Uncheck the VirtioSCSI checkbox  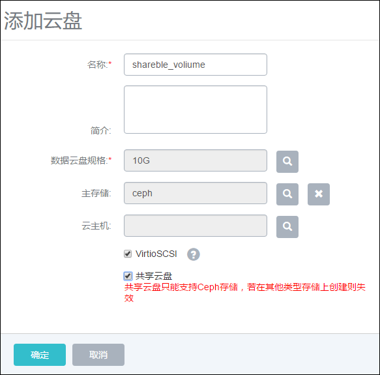(128, 254)
